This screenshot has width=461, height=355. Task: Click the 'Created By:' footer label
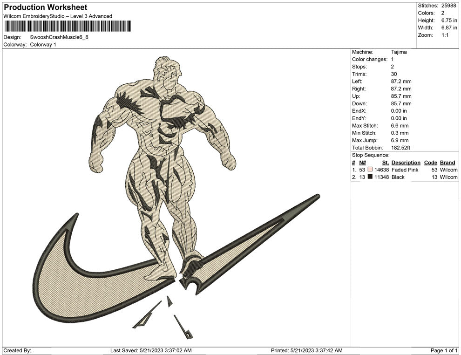tap(17, 350)
